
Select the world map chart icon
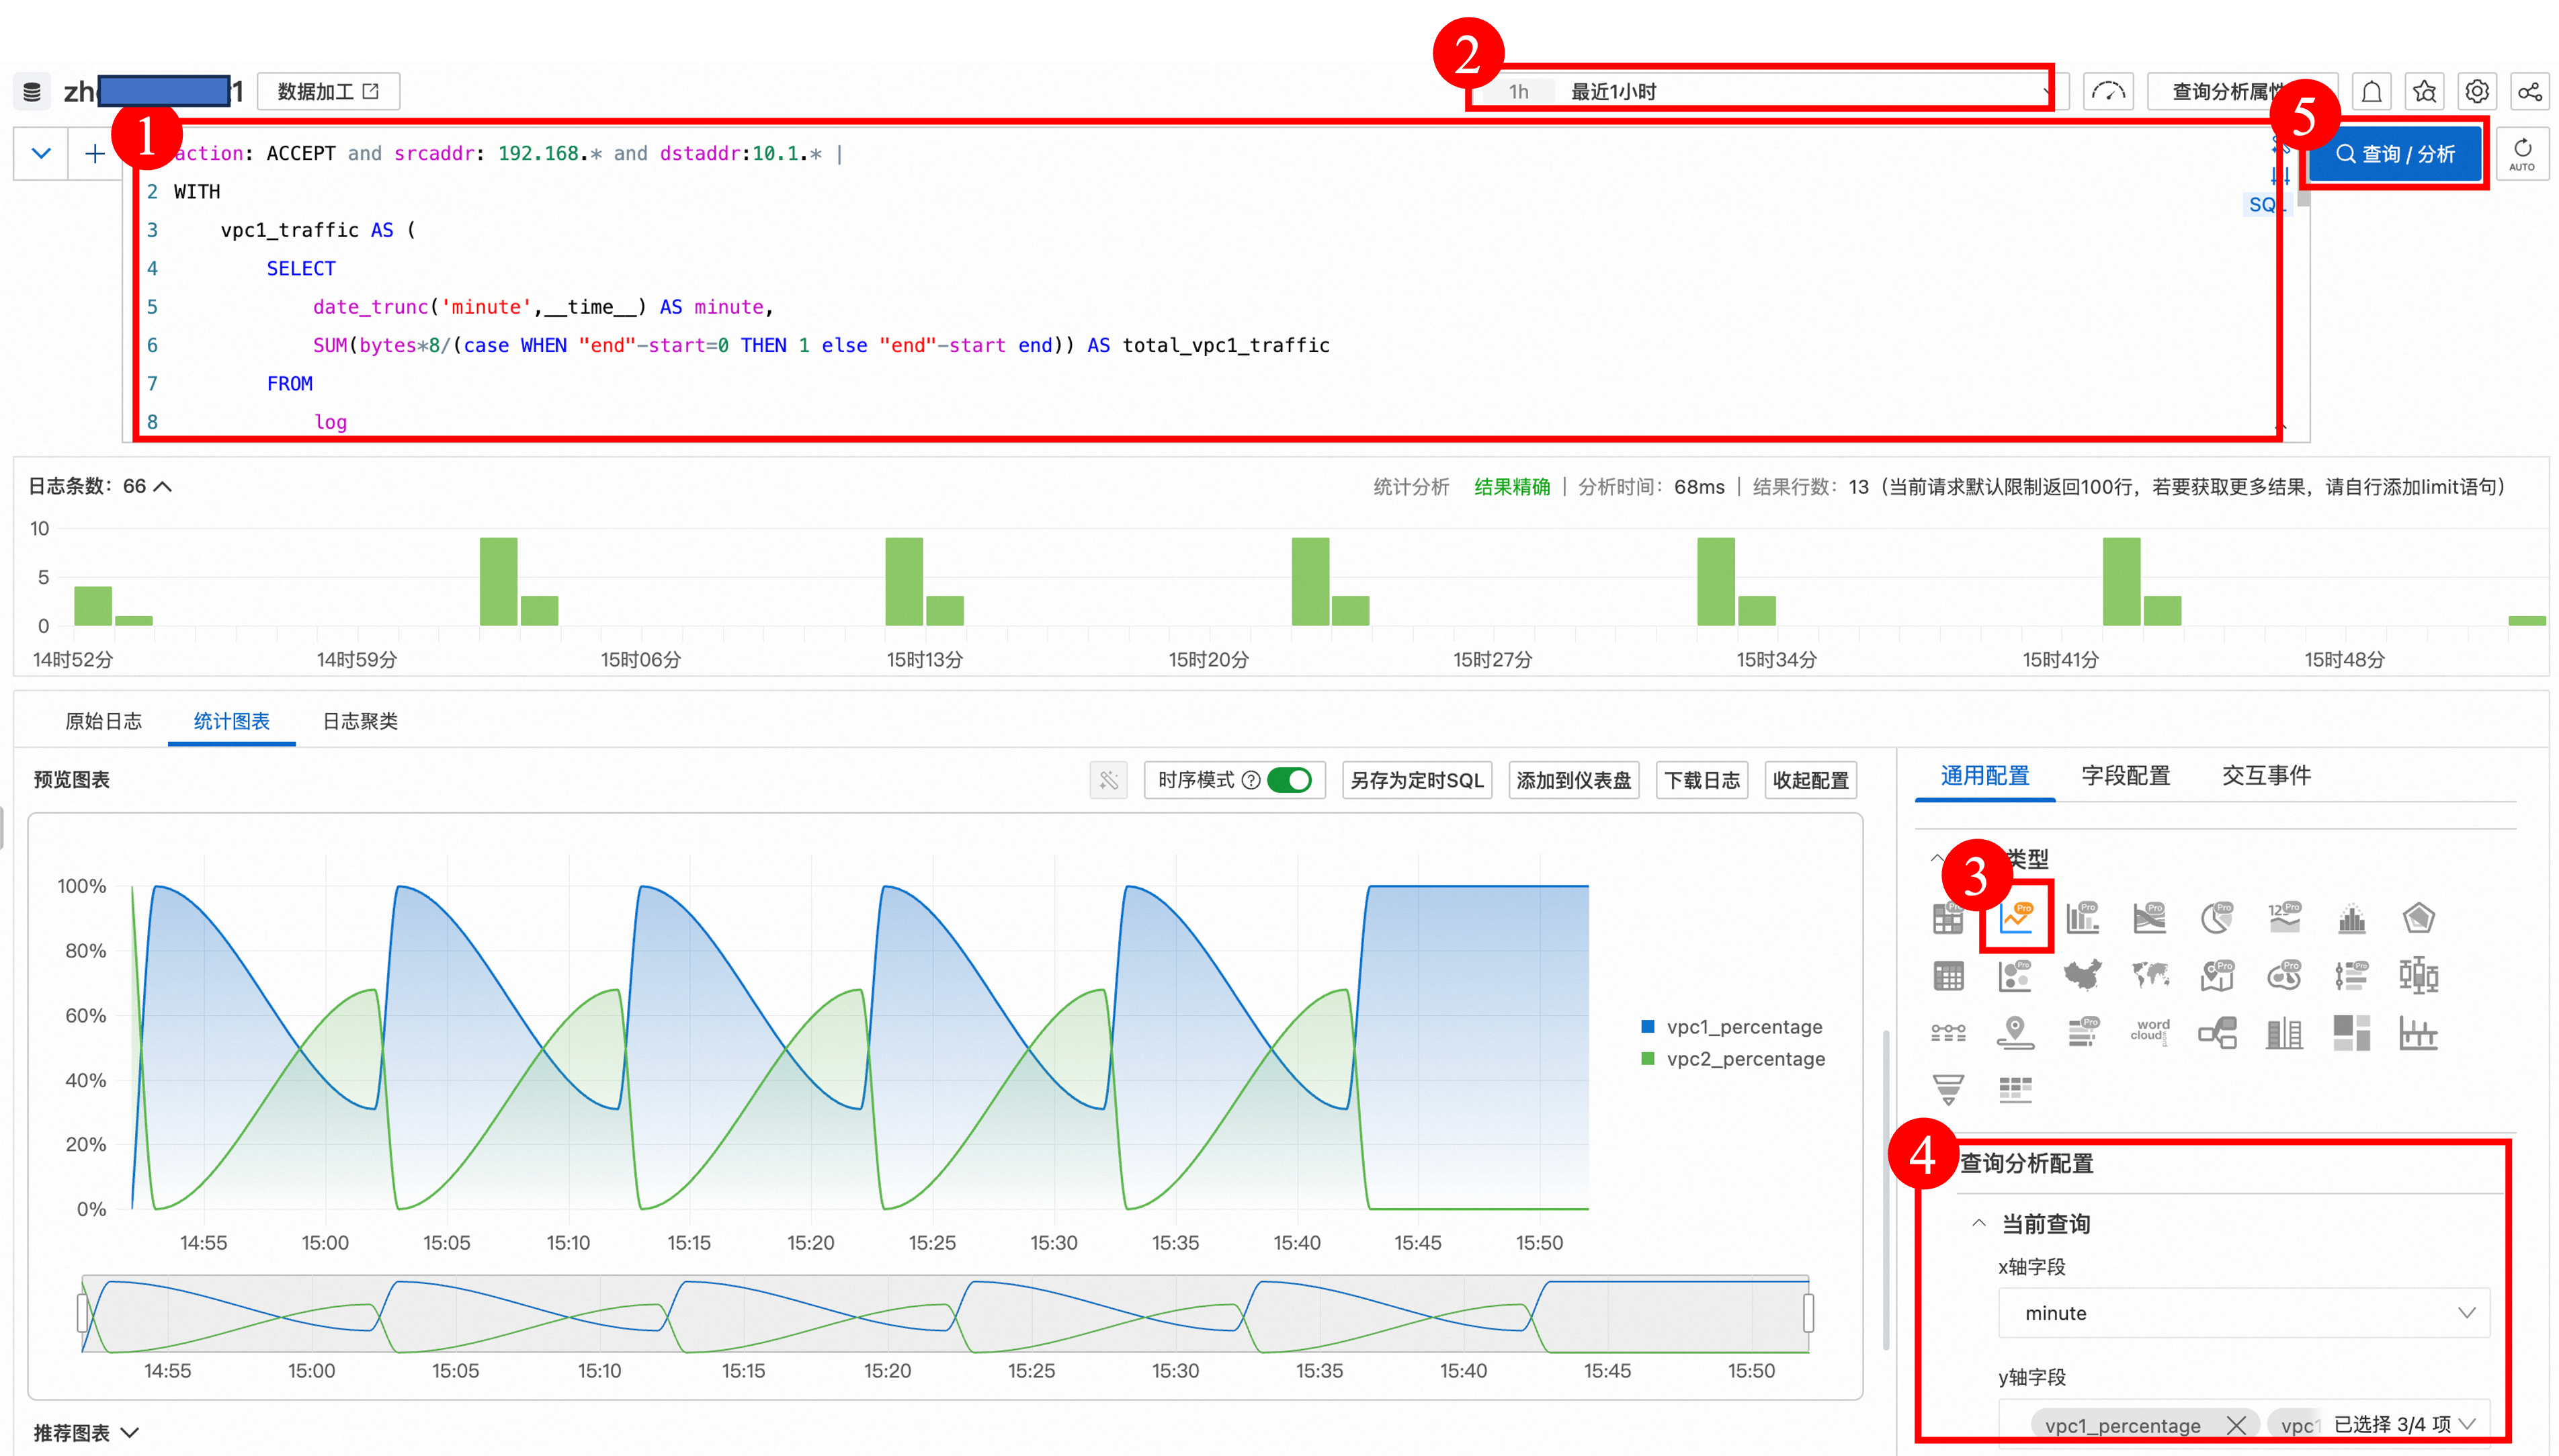pos(2150,975)
